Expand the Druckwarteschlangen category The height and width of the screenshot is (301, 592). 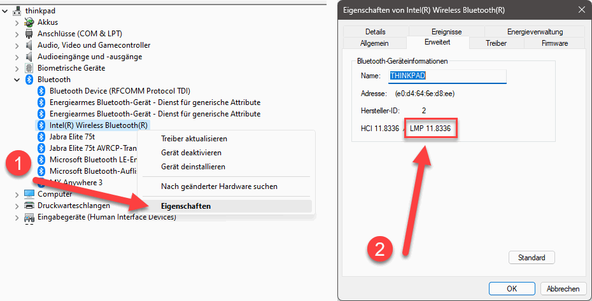tap(17, 206)
